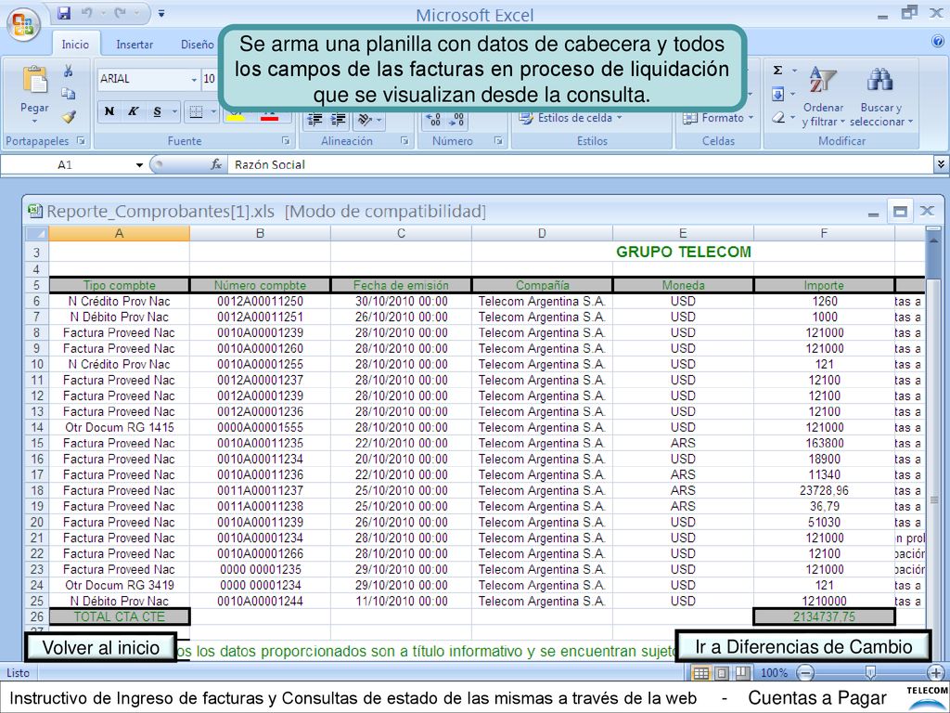Open the ARIAL font name dropdown

[x=194, y=80]
